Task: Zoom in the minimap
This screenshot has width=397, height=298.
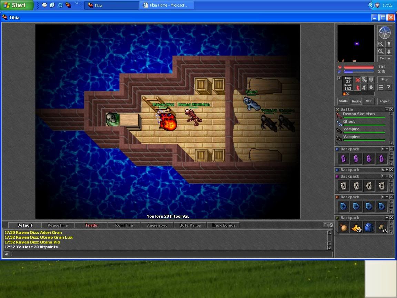Action: point(381,51)
